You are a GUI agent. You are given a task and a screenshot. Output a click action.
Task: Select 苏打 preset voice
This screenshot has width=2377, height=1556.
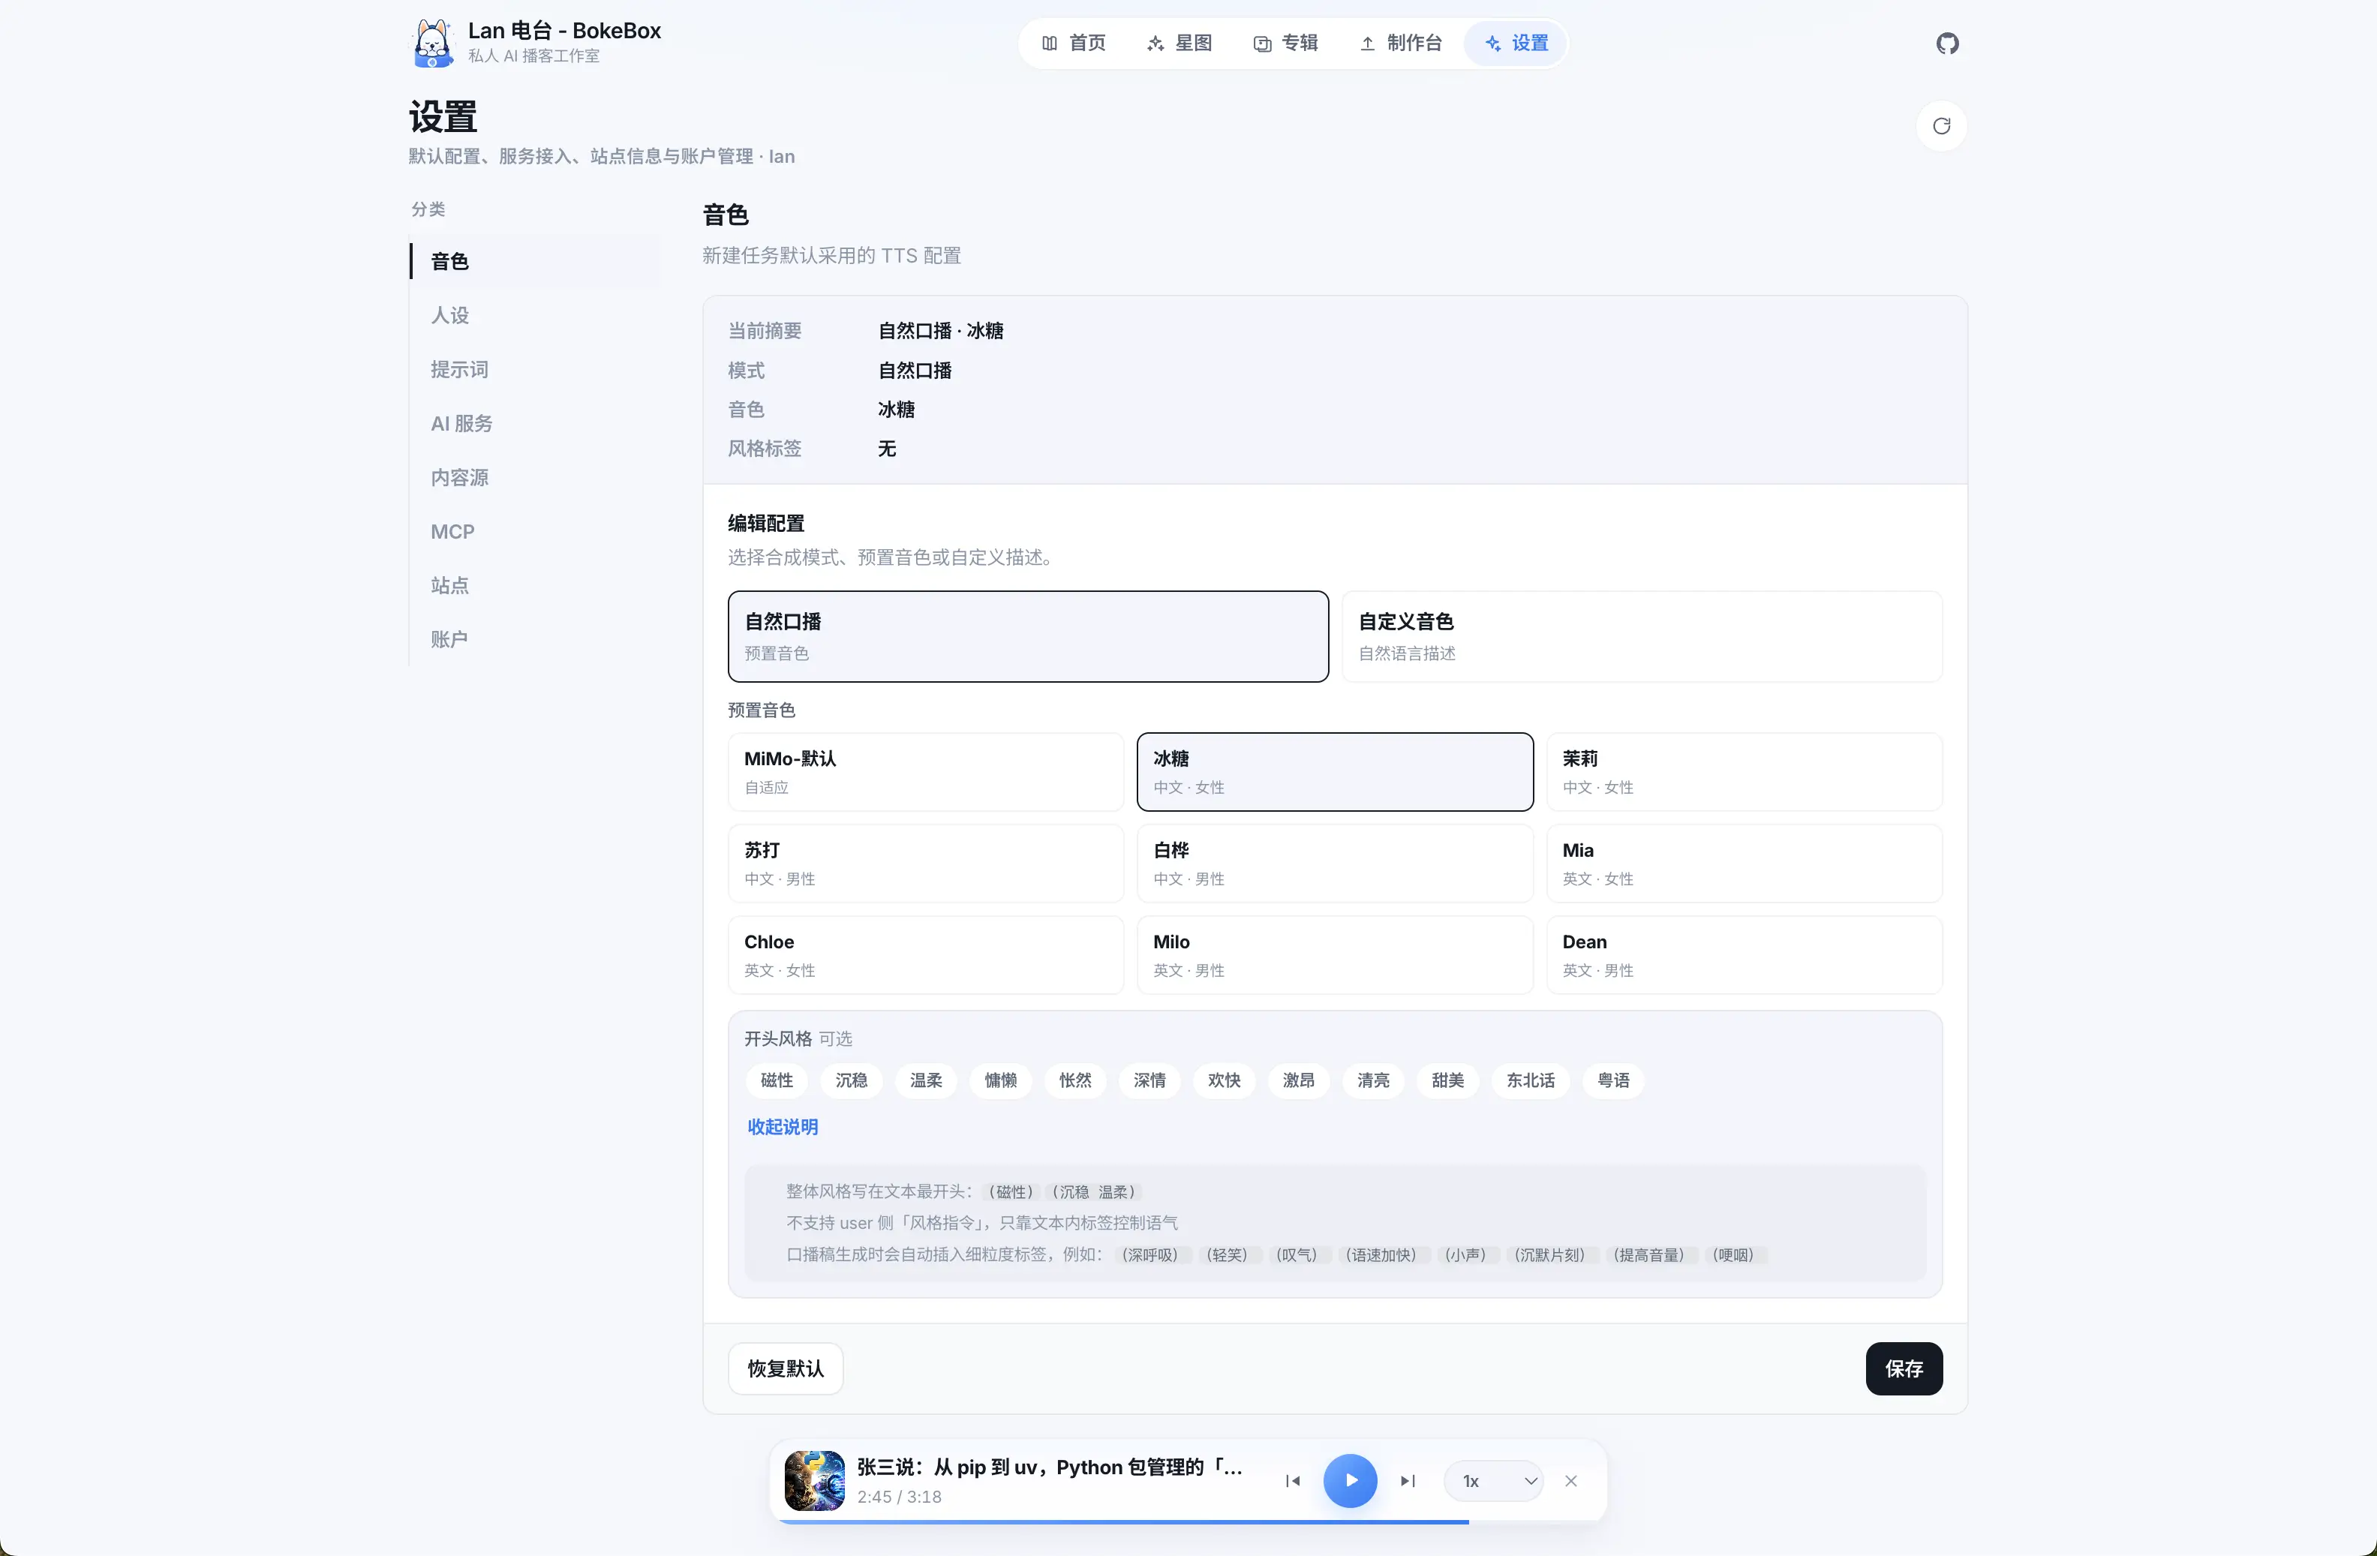[926, 863]
